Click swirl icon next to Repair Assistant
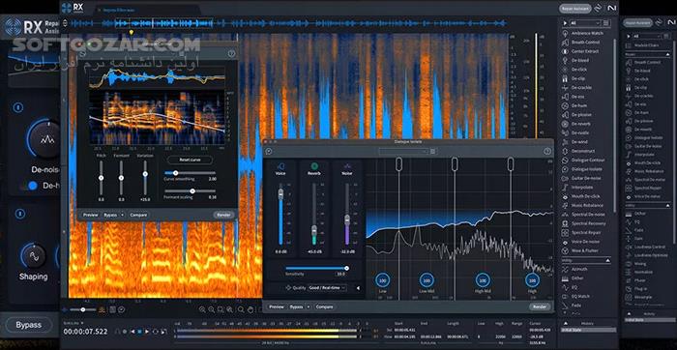The image size is (677, 350). point(598,8)
